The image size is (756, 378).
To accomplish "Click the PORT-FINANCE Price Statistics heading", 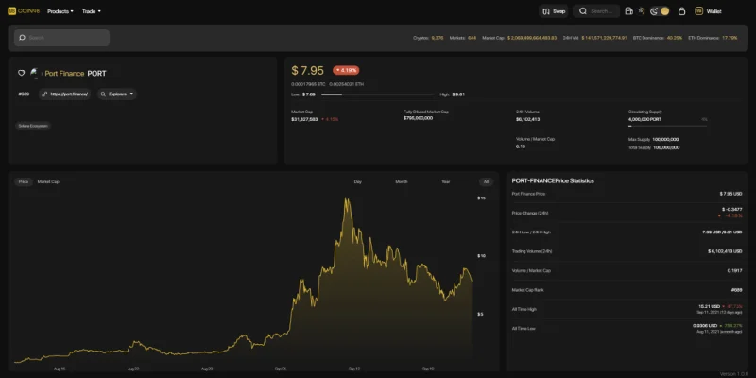I will tap(553, 180).
